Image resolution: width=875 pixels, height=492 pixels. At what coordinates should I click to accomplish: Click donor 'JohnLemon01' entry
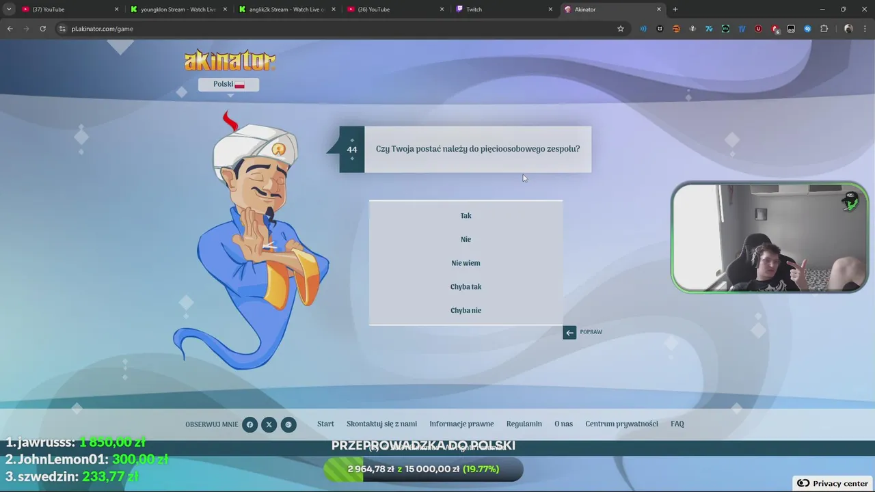coord(86,459)
